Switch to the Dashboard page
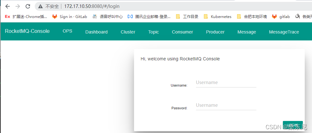Image resolution: width=312 pixels, height=133 pixels. point(96,32)
